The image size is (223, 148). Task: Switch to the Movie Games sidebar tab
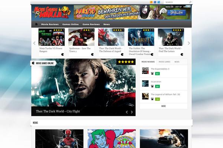164,62
